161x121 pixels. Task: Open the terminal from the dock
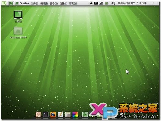(x=46, y=114)
